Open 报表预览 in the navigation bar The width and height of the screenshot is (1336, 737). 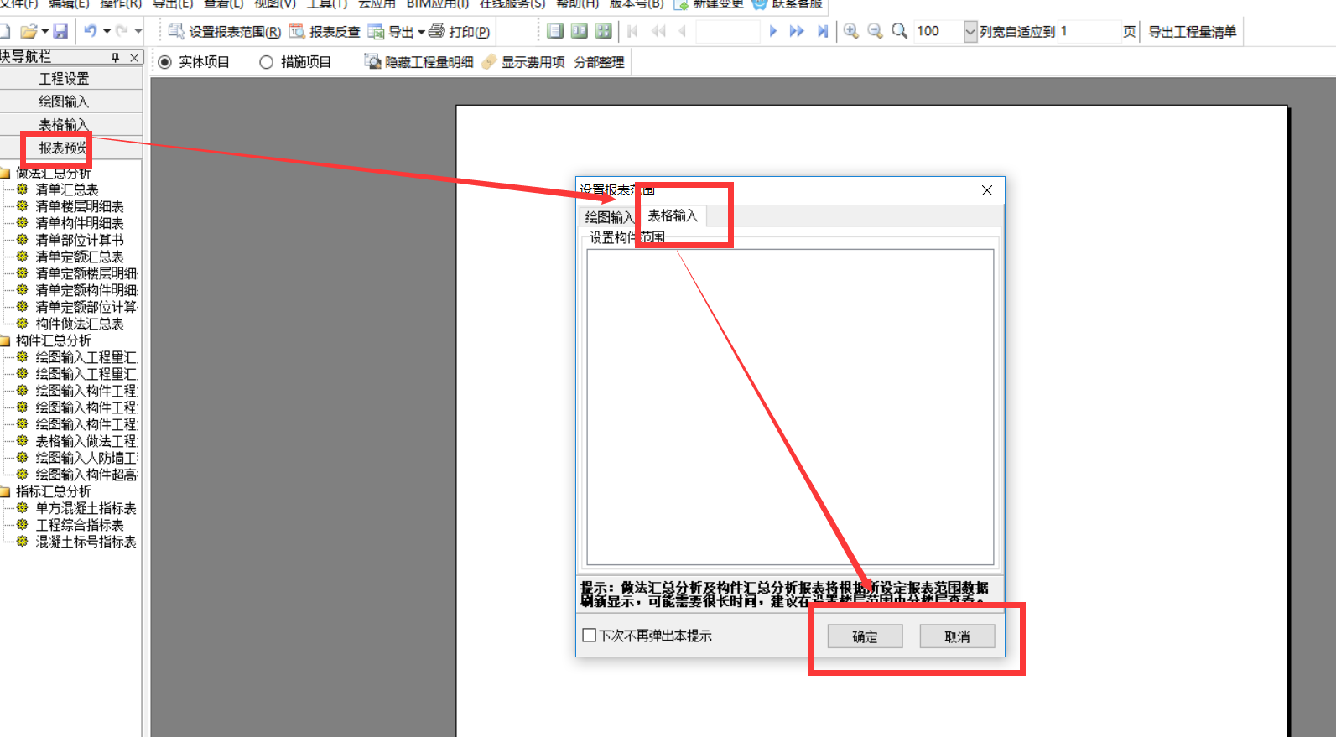click(64, 148)
